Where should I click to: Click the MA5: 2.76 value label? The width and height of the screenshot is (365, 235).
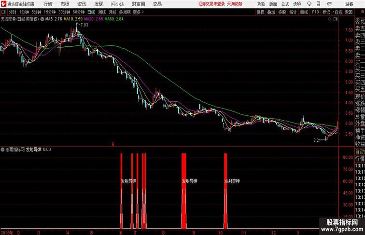pos(54,19)
